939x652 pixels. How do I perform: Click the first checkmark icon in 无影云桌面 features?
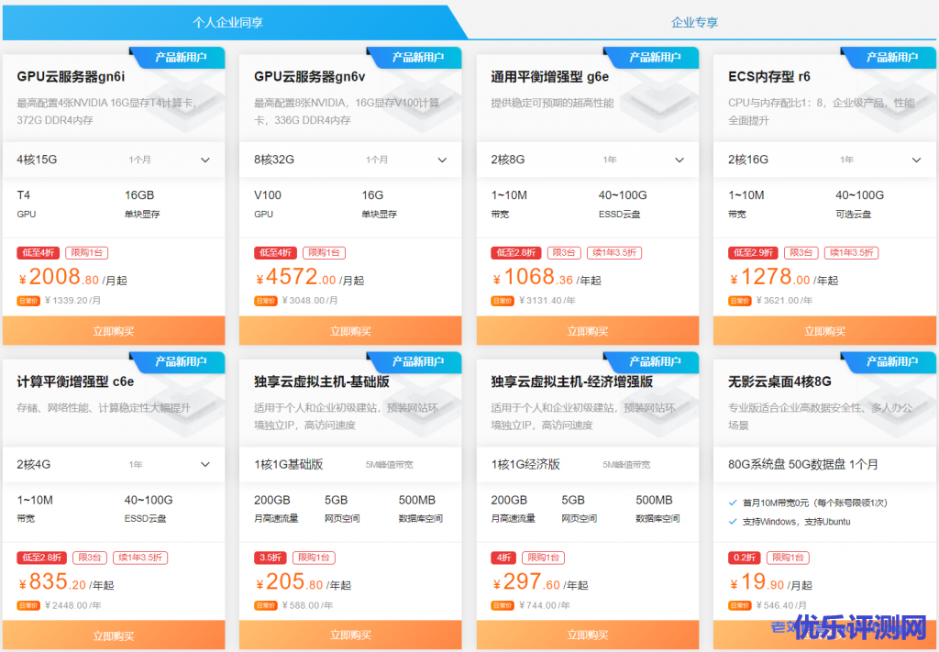(733, 503)
